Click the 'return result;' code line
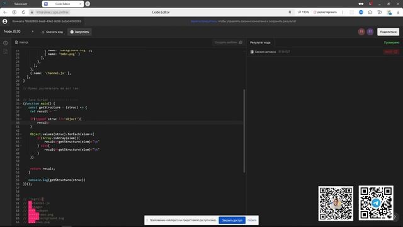Viewport: 403px width, 227px height. click(x=42, y=168)
